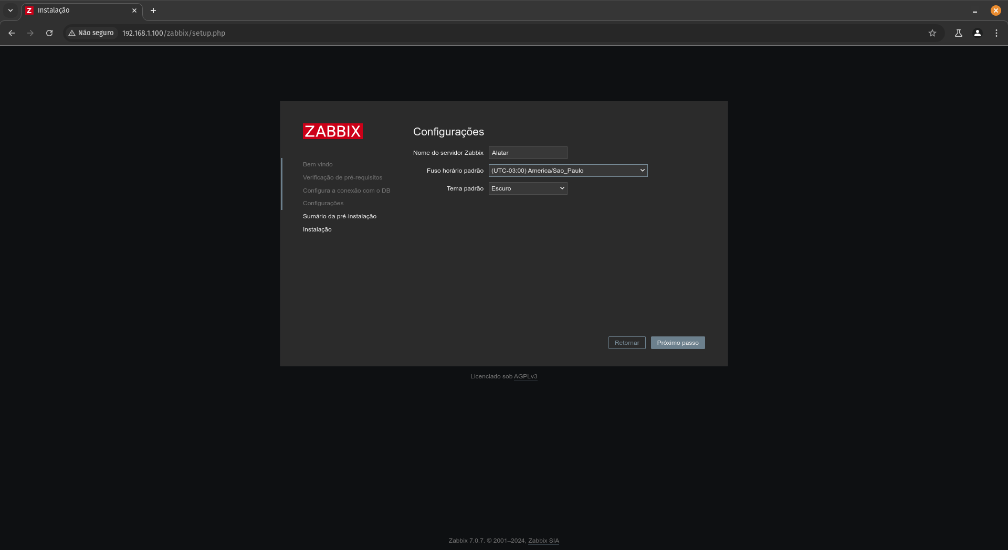The image size is (1008, 550).
Task: Click the 'Não seguro' security warning badge
Action: 90,33
